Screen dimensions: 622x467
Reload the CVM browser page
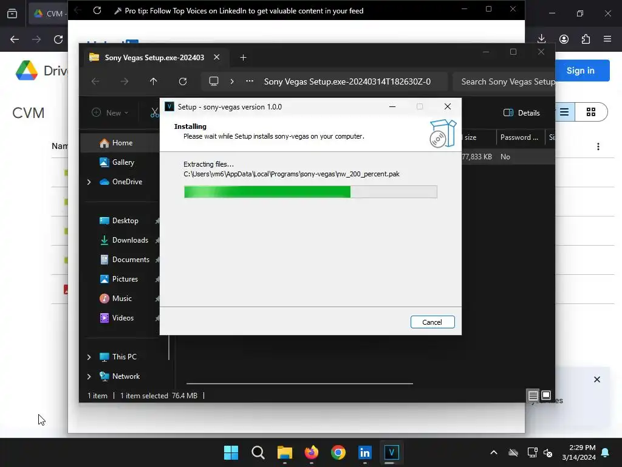(x=58, y=40)
